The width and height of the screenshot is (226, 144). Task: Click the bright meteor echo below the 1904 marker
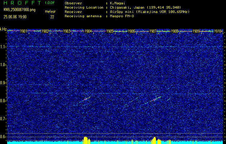pos(87,99)
